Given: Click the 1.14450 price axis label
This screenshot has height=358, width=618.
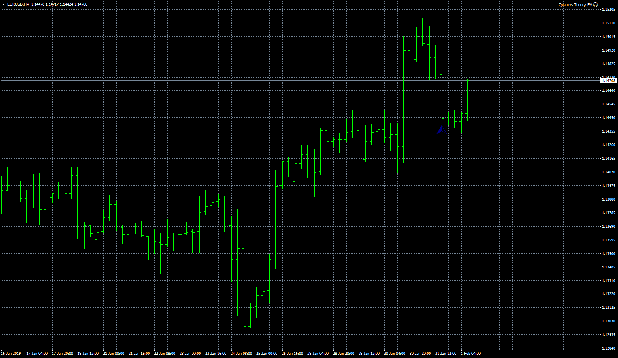Looking at the screenshot, I should [x=608, y=118].
